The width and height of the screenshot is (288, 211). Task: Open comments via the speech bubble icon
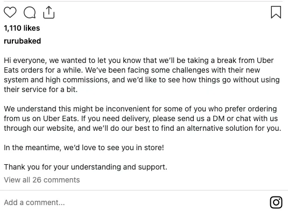point(30,12)
